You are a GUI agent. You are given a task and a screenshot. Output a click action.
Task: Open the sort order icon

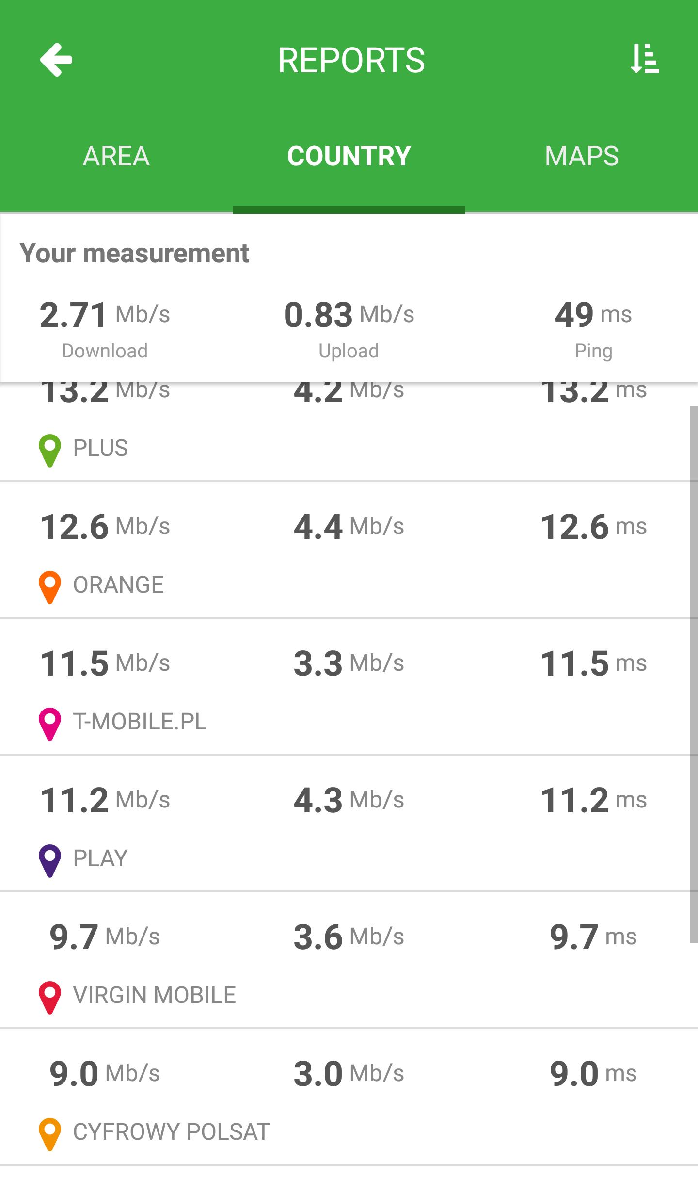(x=644, y=60)
